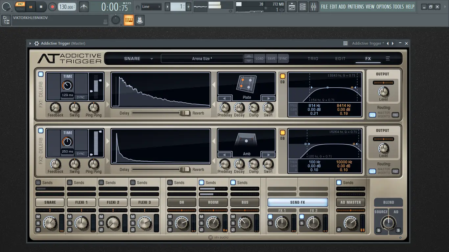449x252 pixels.
Task: Select previous reverb type before Amb
Action: click(x=225, y=155)
